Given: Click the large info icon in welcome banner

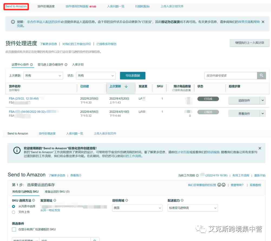Looking at the screenshot, I should click(17, 150).
